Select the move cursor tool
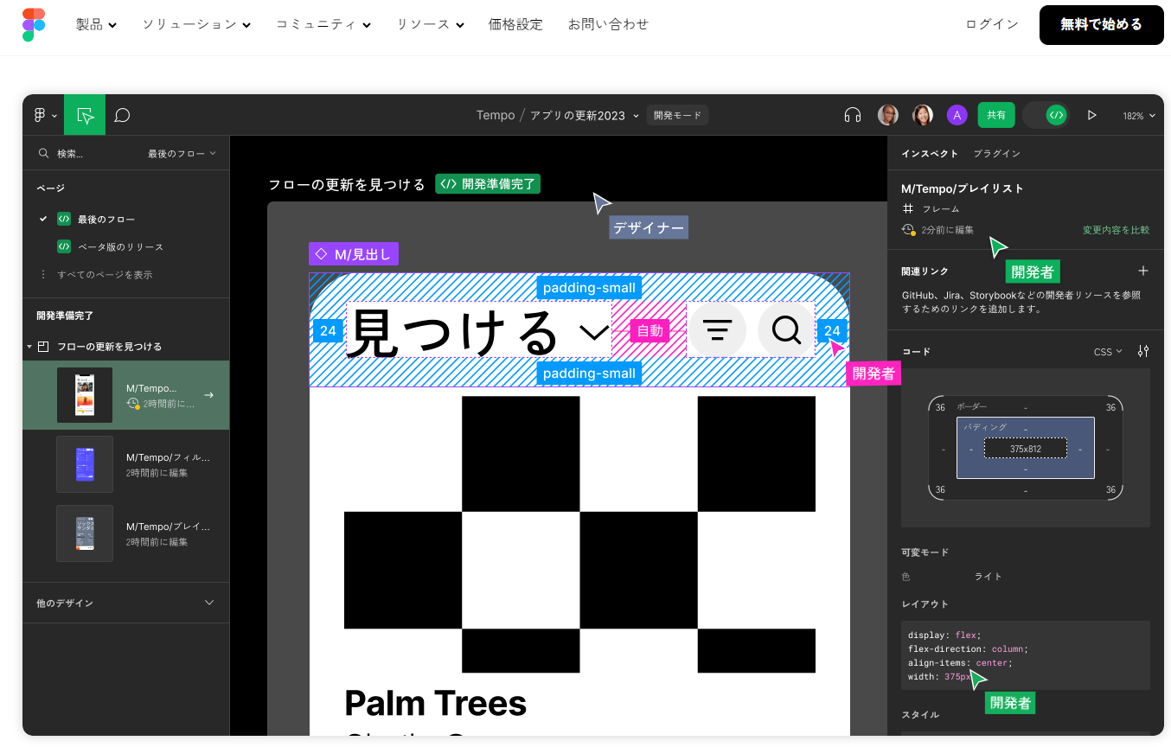Screen dimensions: 1171x747 [85, 115]
